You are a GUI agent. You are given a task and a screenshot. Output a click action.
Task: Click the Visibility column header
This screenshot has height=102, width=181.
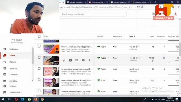(x=100, y=36)
